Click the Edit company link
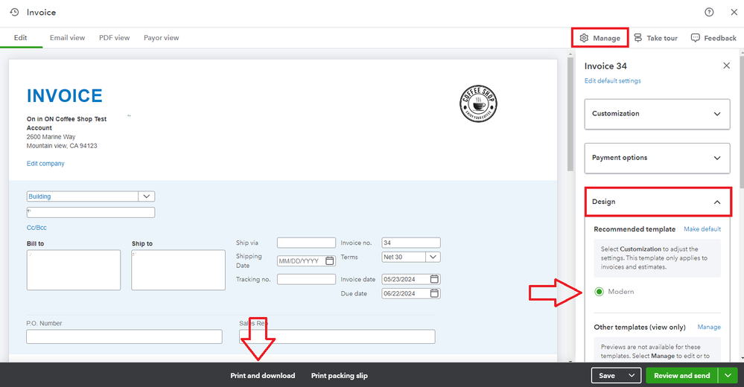 click(45, 164)
